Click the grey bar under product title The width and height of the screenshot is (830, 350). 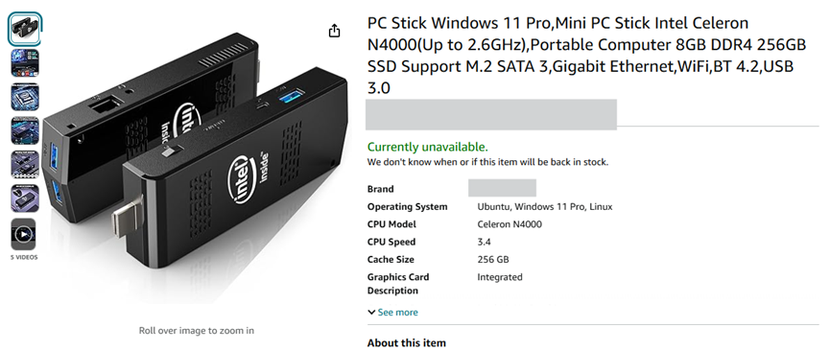tap(491, 114)
